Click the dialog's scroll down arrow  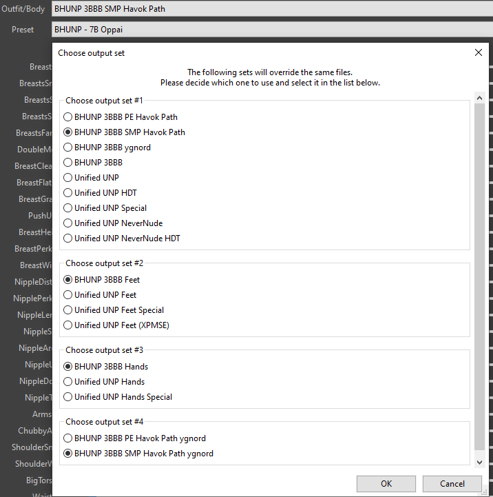[479, 462]
